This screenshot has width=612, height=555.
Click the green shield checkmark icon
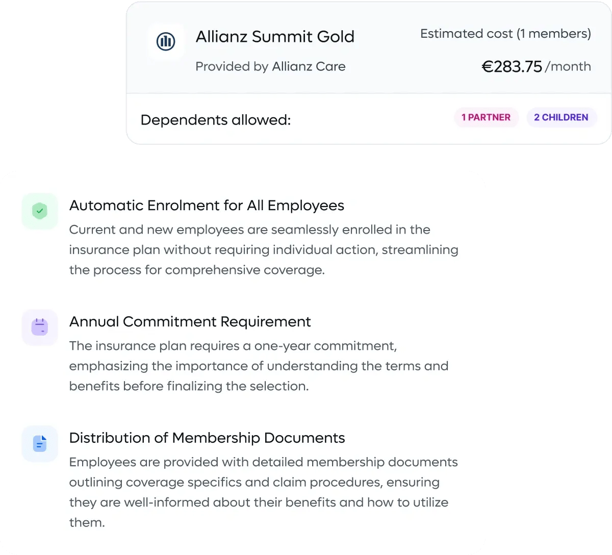tap(40, 211)
